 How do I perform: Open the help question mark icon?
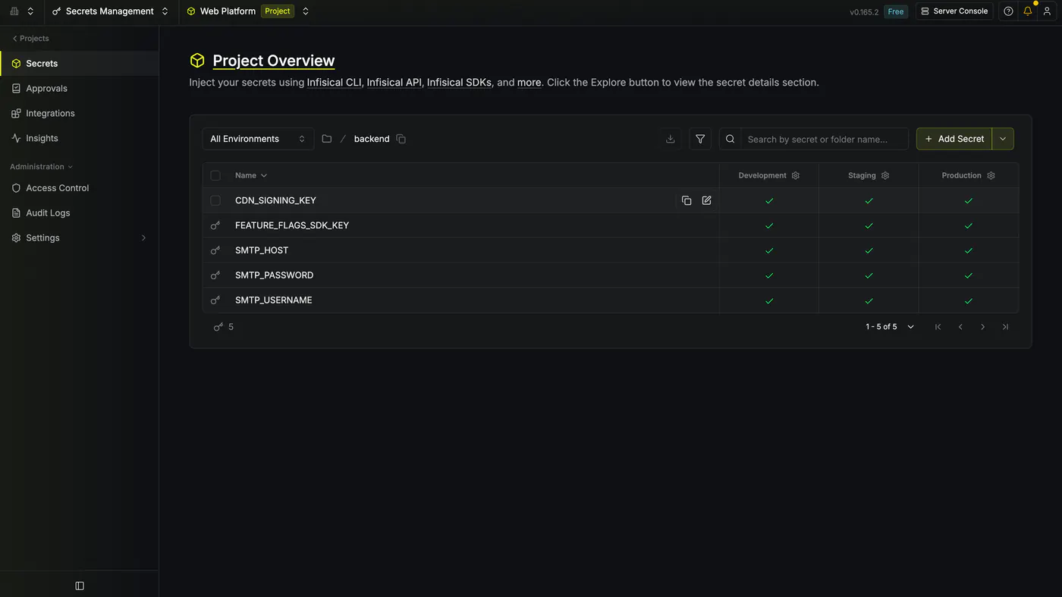[1008, 11]
